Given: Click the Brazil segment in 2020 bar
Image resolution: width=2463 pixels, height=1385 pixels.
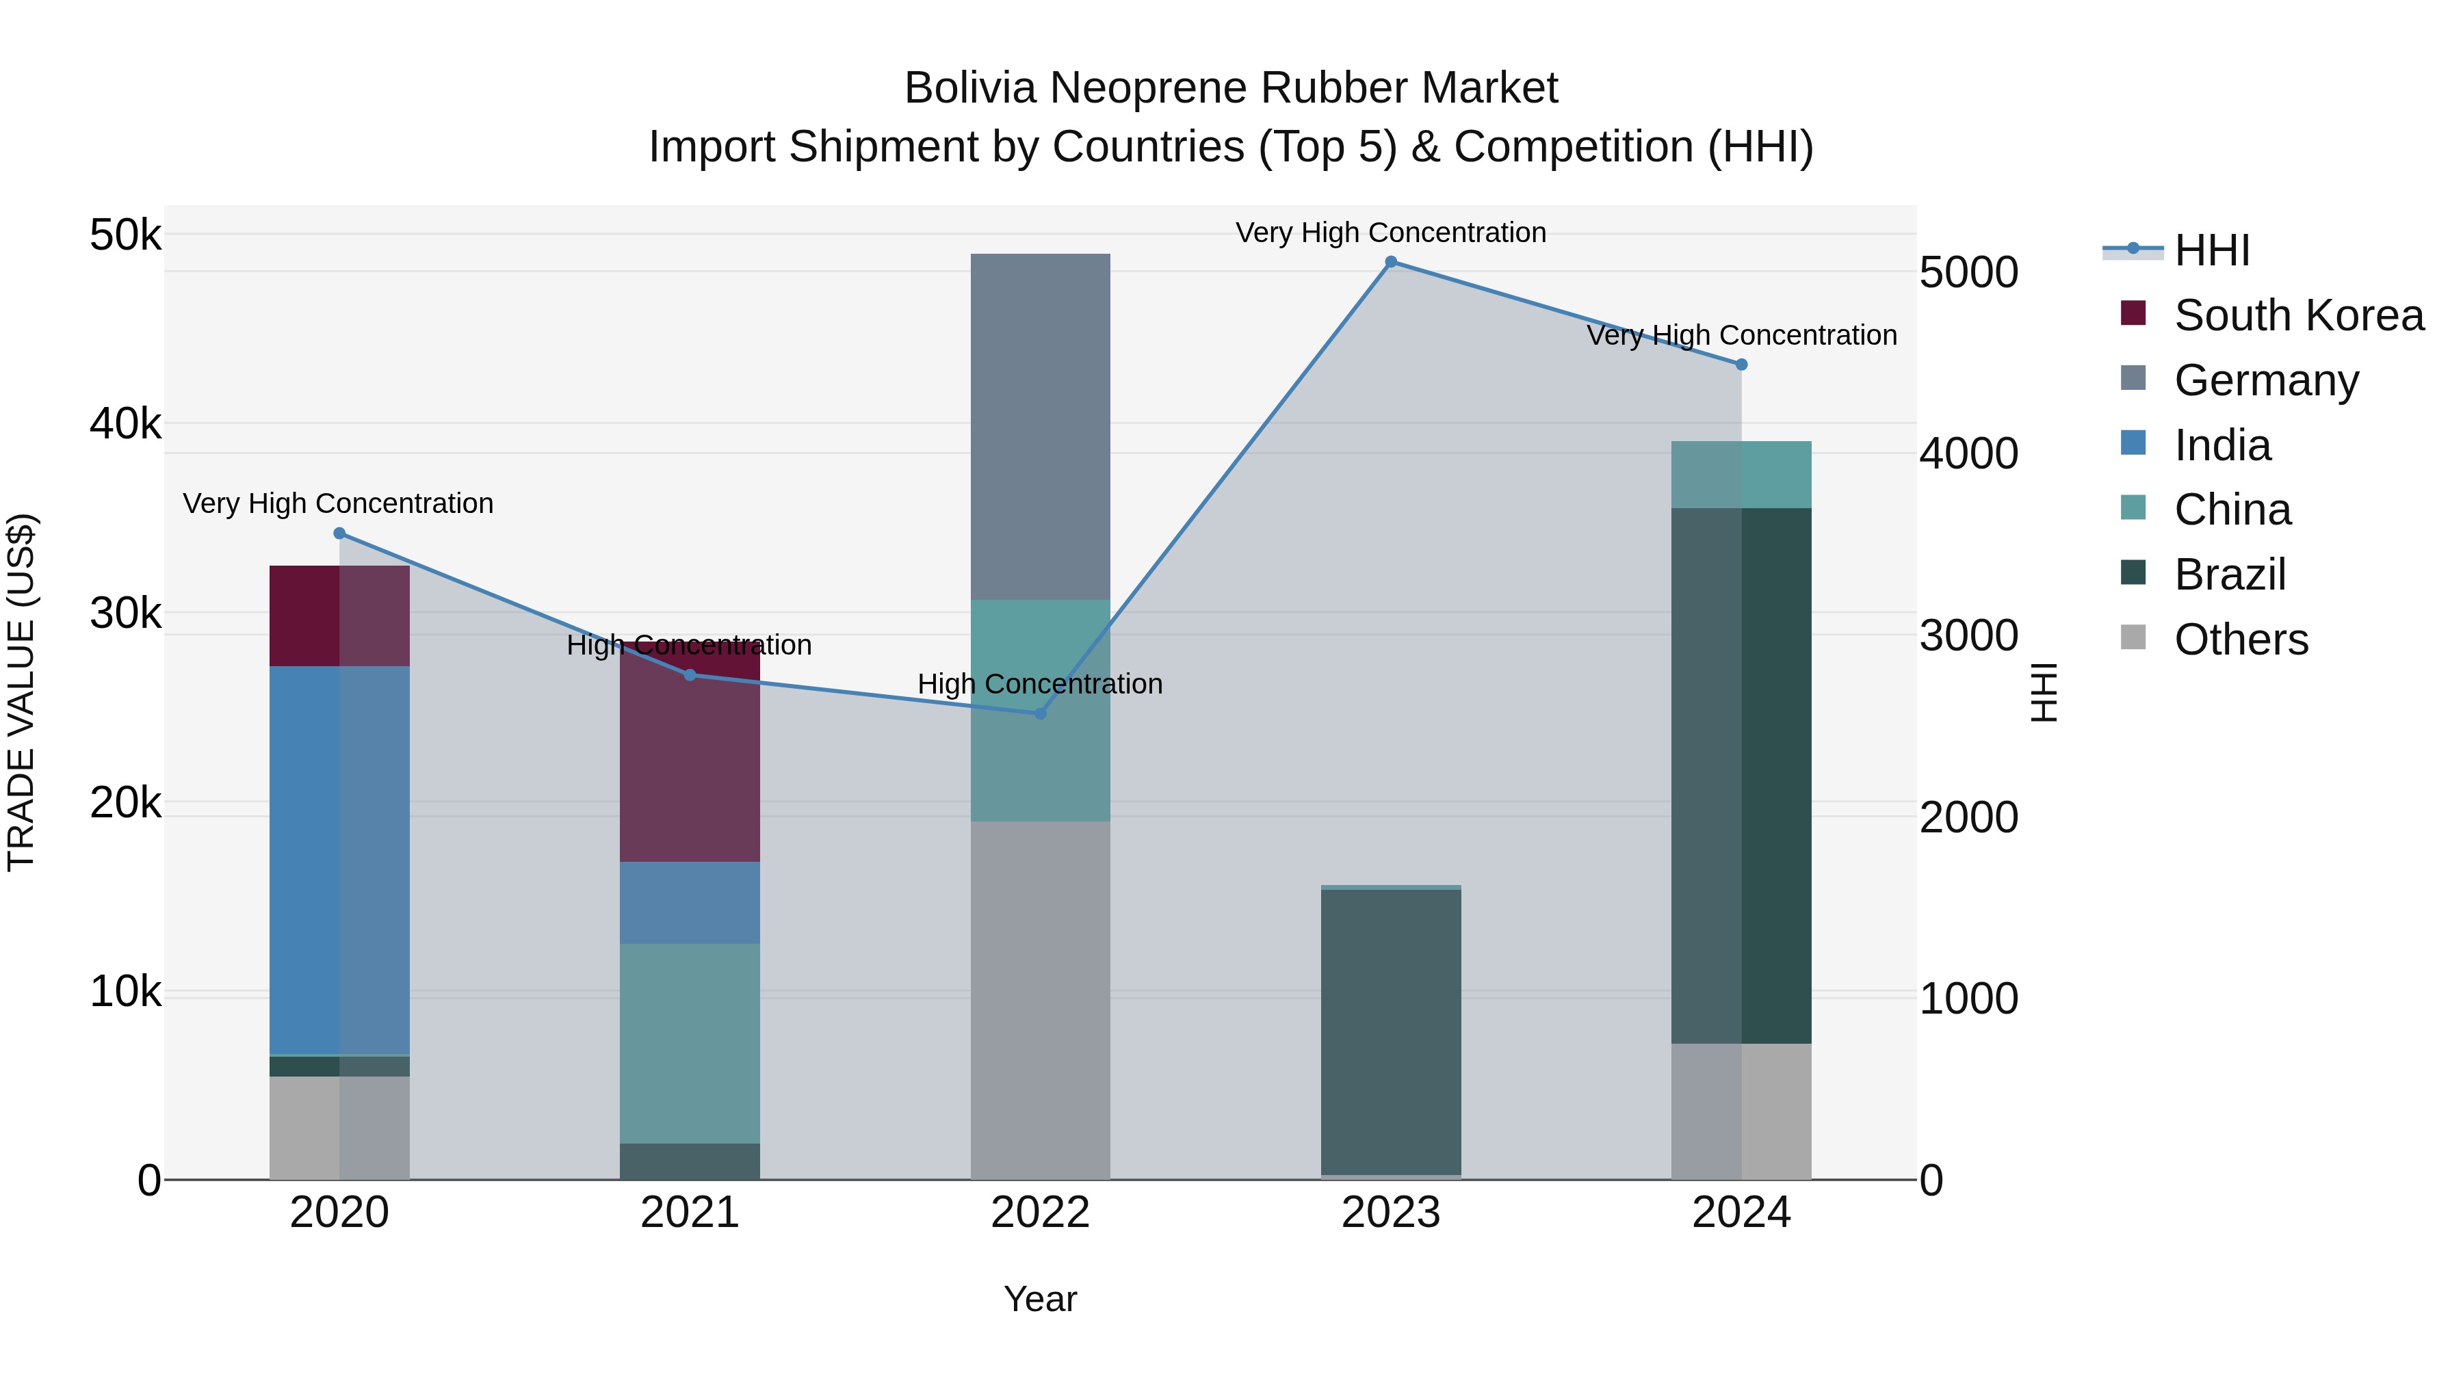Looking at the screenshot, I should (339, 1067).
